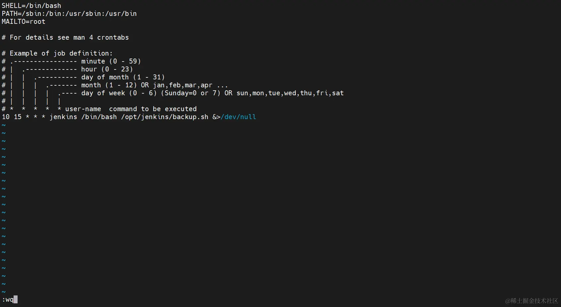The height and width of the screenshot is (307, 561).
Task: Click the '10 15' schedule in cron entry
Action: click(12, 117)
